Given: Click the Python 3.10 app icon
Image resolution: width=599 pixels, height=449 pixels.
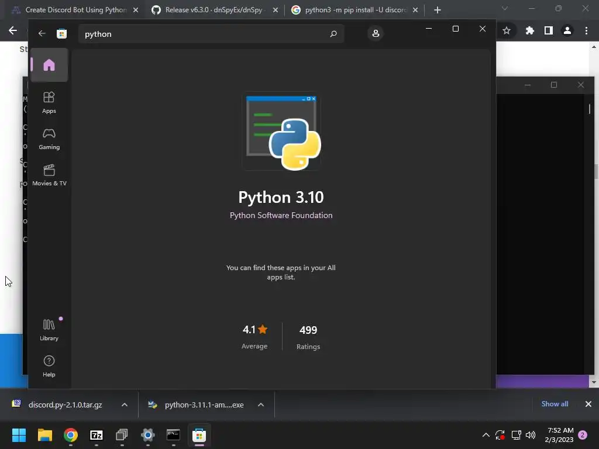Looking at the screenshot, I should click(281, 132).
